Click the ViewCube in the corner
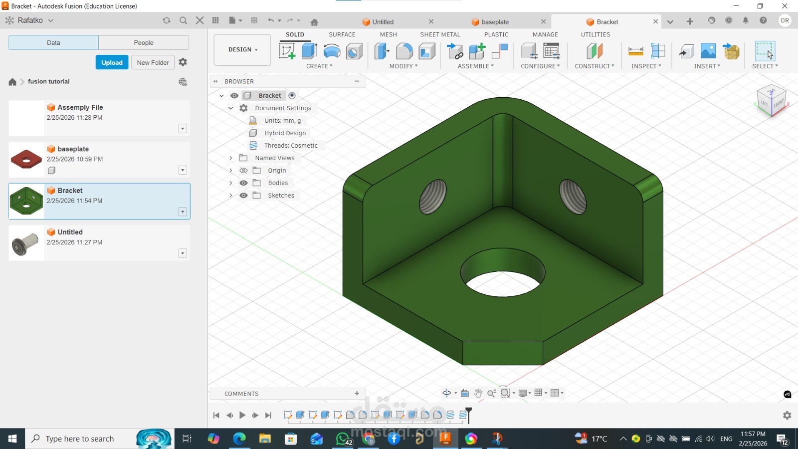The height and width of the screenshot is (449, 798). click(x=771, y=100)
